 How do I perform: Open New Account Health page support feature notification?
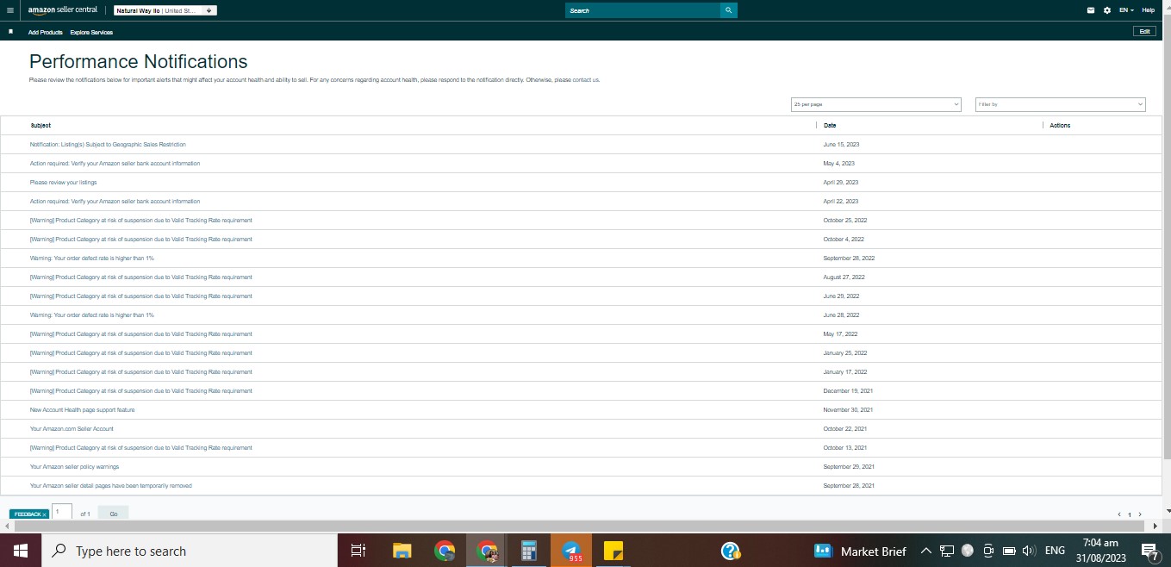click(x=82, y=410)
